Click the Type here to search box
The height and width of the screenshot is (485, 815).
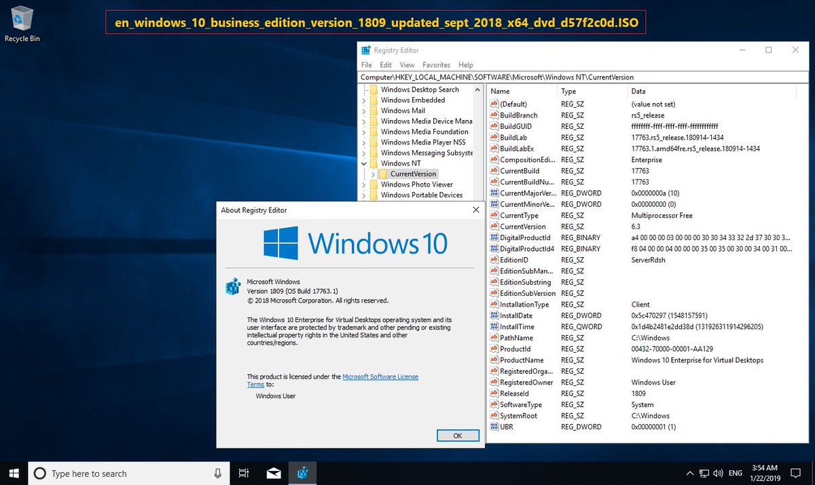[x=129, y=473]
